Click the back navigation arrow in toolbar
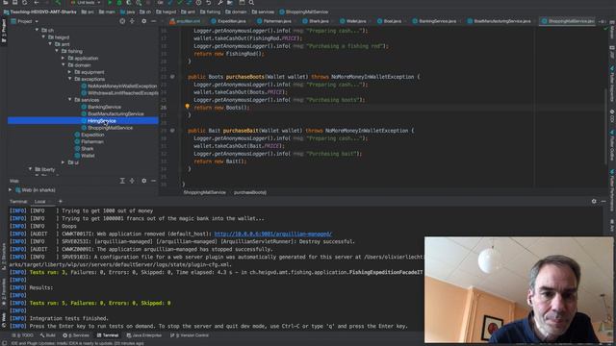This screenshot has height=346, width=616. coord(37,2)
